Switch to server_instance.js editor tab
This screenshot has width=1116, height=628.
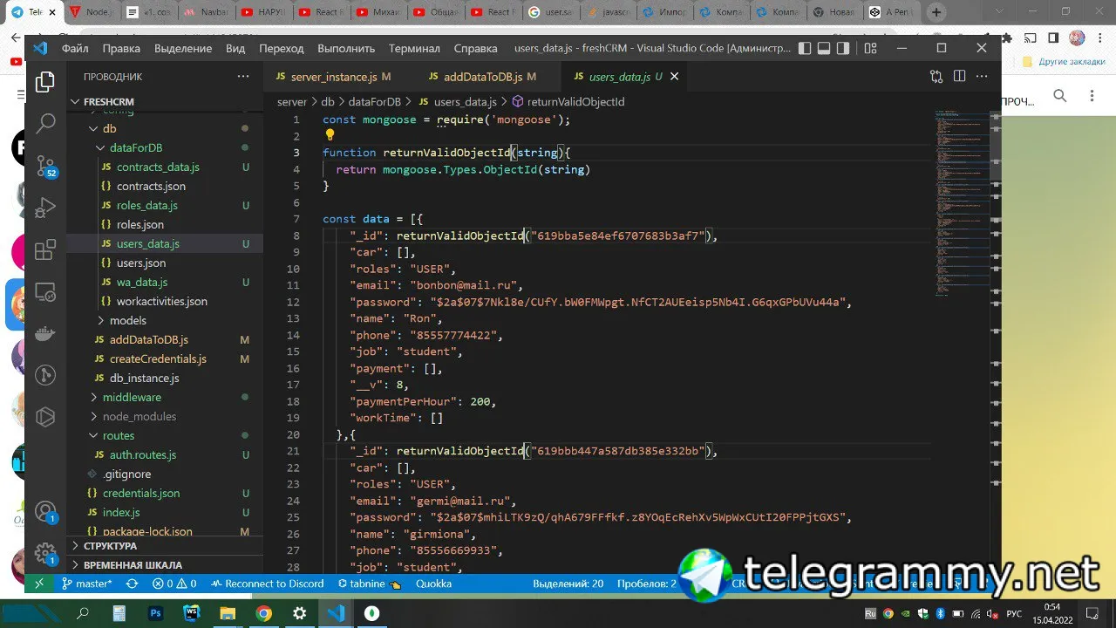(334, 77)
